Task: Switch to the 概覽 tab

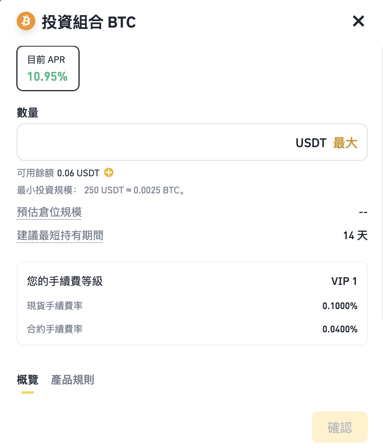Action: pyautogui.click(x=28, y=380)
